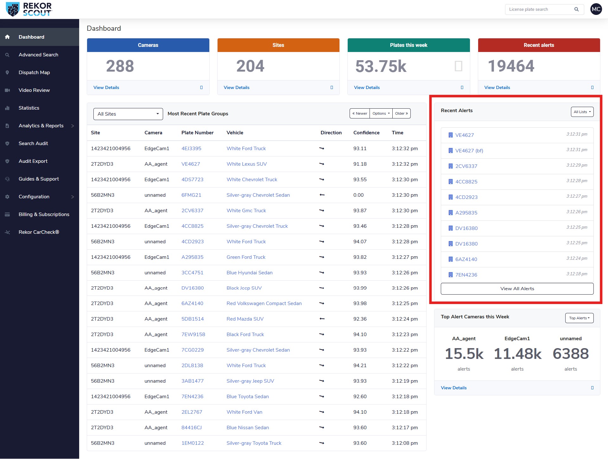Click the Dispatch Map pin icon
The height and width of the screenshot is (459, 608).
(7, 73)
